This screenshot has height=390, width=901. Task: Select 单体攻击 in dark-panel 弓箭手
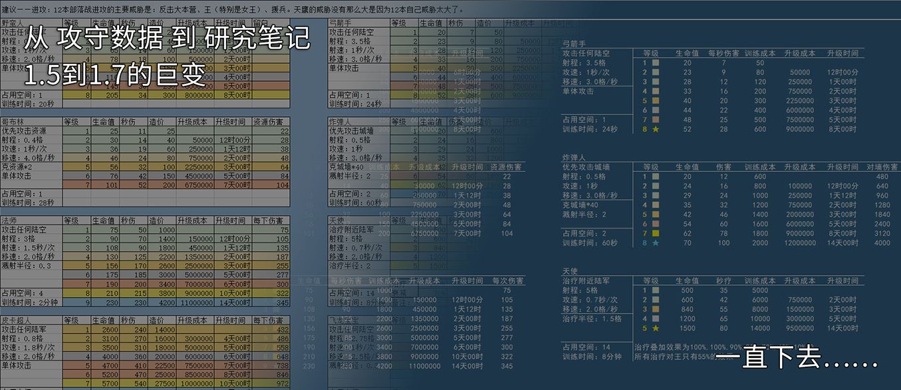[x=579, y=91]
